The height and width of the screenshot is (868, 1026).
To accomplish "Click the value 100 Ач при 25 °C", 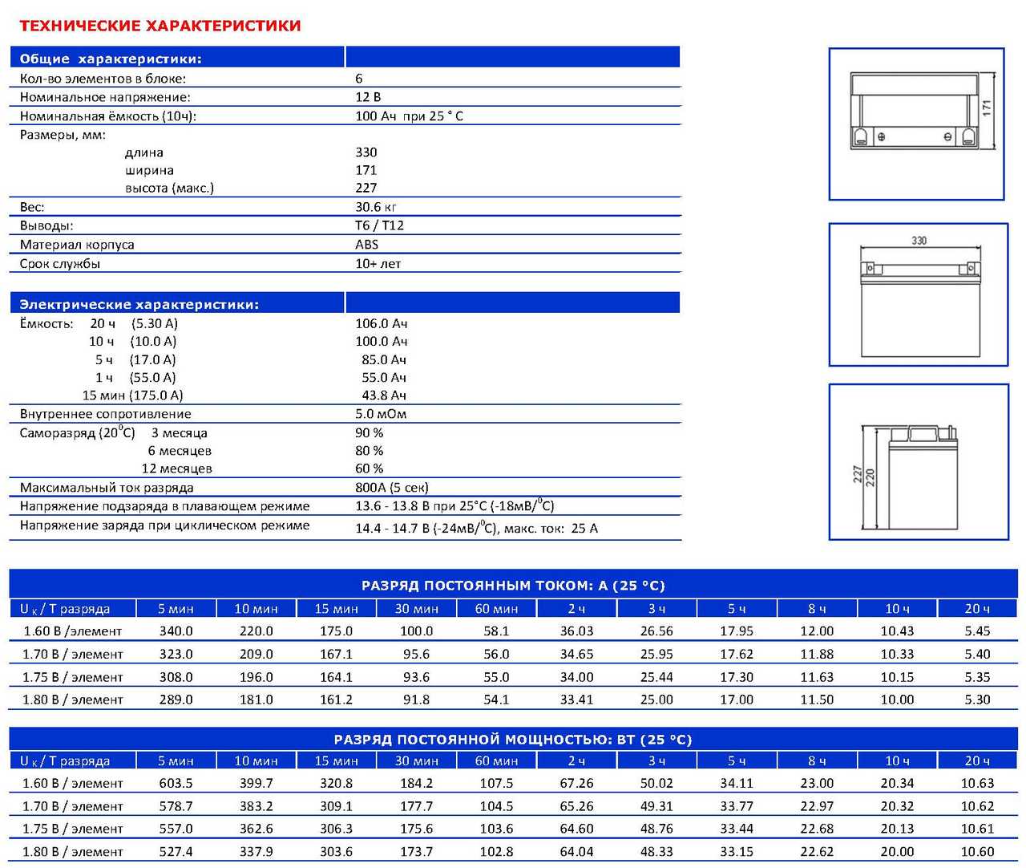I will 409,116.
